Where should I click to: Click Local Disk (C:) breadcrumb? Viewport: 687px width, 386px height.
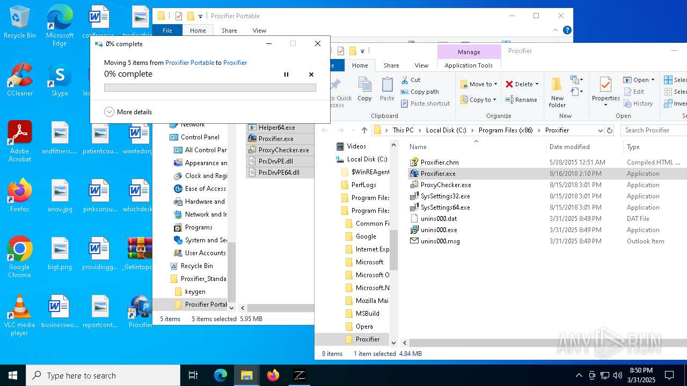tap(446, 130)
